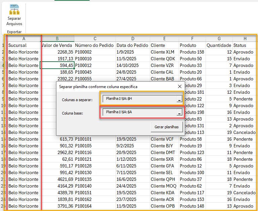Click the Colunas a separar input field
The height and width of the screenshot is (211, 258).
(x=139, y=98)
